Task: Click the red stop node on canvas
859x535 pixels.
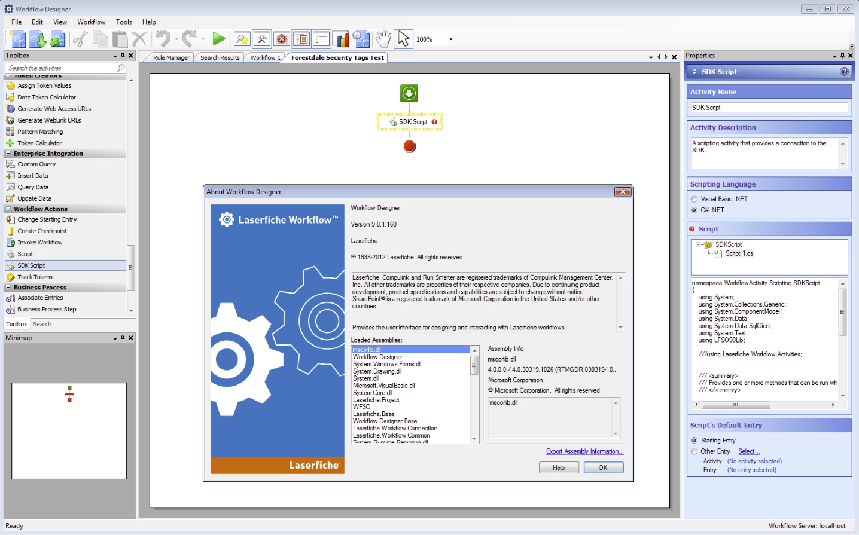Action: coord(410,146)
